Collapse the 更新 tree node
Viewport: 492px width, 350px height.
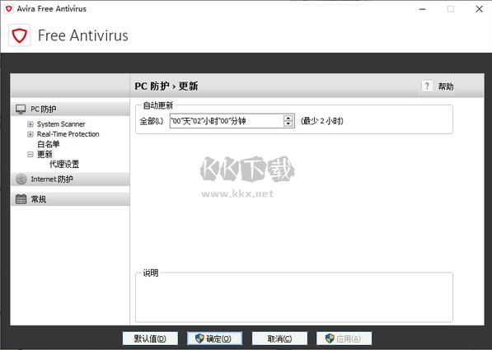pos(30,154)
